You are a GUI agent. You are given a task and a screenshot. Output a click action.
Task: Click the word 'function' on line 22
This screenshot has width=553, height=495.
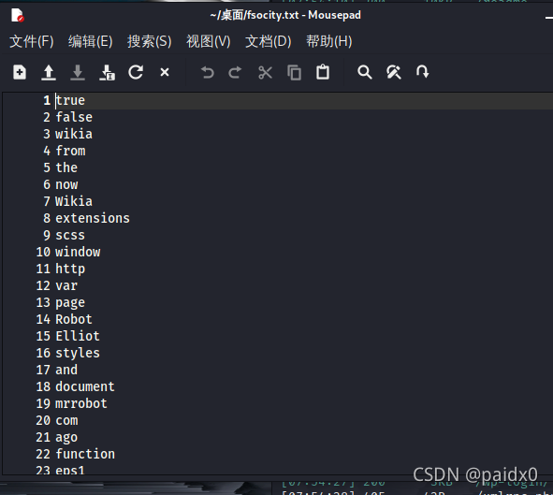click(x=85, y=454)
